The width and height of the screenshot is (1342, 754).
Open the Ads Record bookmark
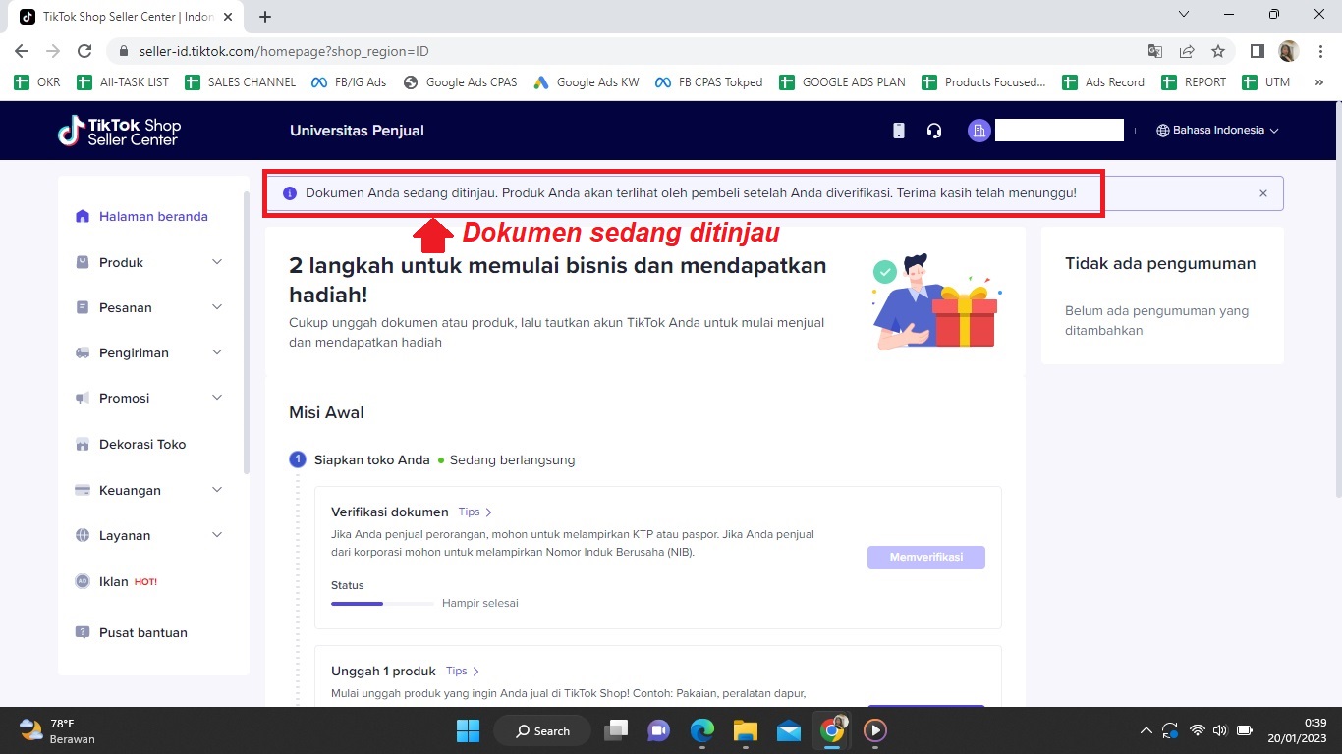click(1103, 82)
